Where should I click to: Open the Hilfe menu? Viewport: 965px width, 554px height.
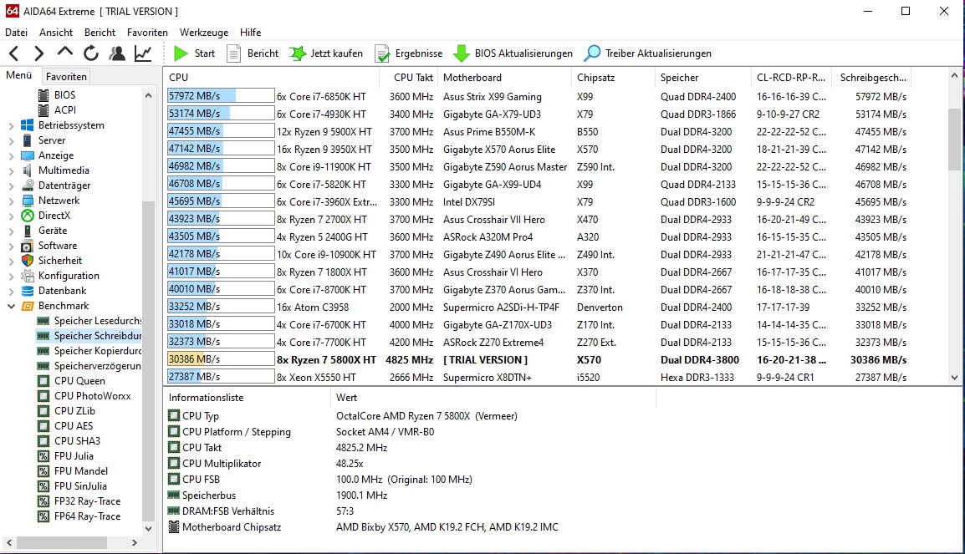pos(251,33)
